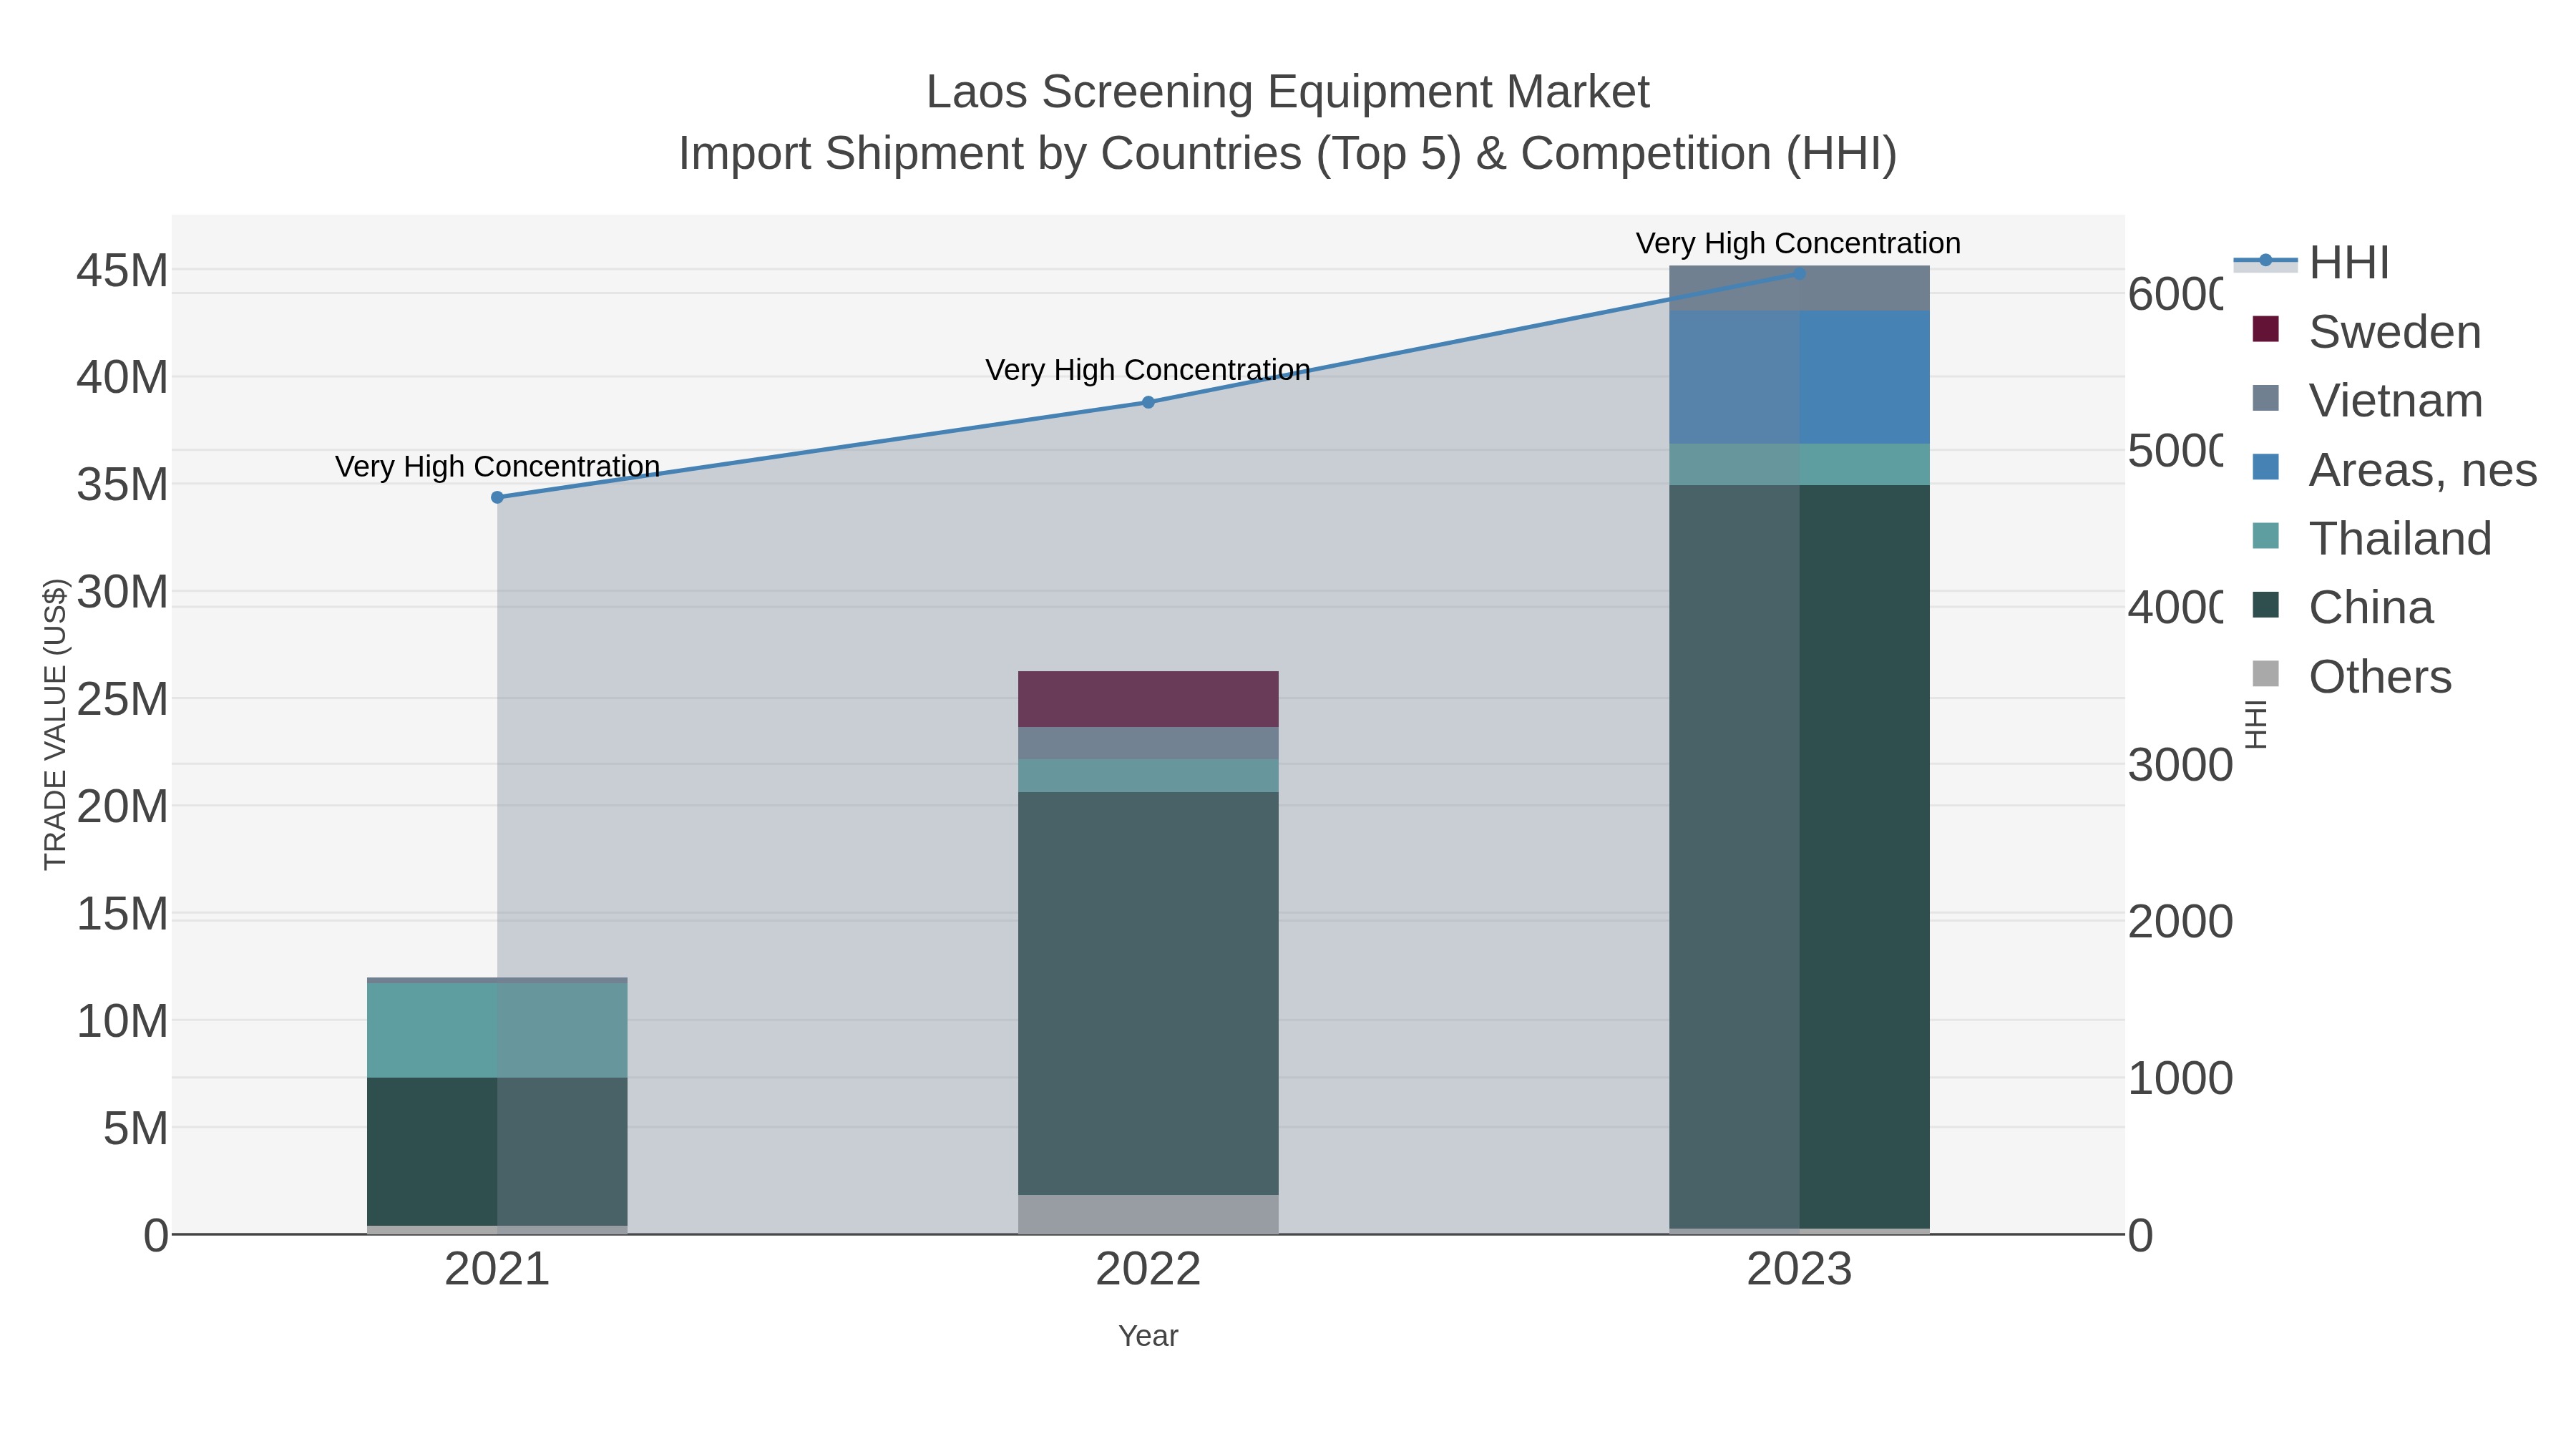Click the Thailand teal color swatch
2576x1449 pixels.
[2265, 536]
